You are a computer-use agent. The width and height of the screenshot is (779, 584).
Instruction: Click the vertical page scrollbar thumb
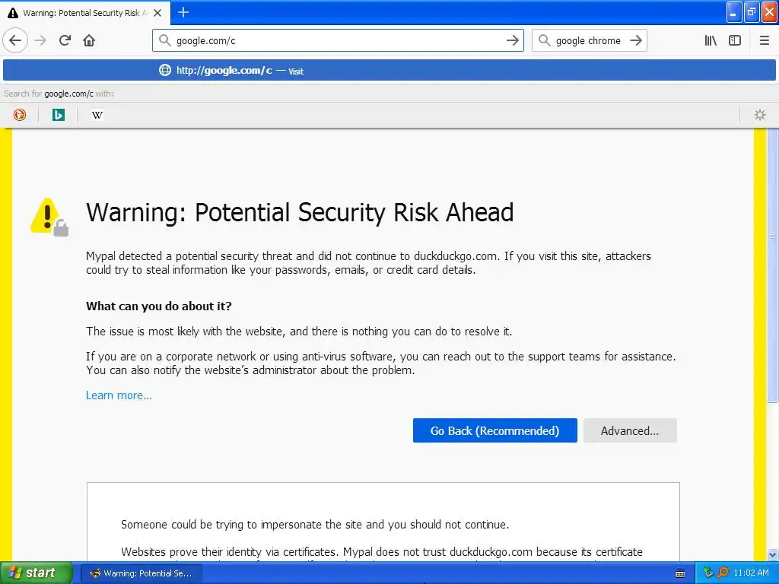pyautogui.click(x=773, y=265)
